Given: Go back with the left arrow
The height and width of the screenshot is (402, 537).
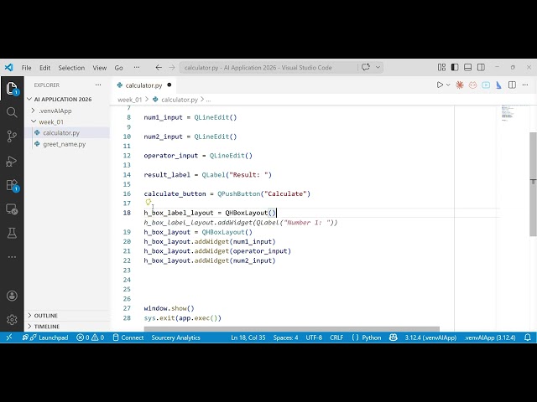Looking at the screenshot, I should pos(159,67).
